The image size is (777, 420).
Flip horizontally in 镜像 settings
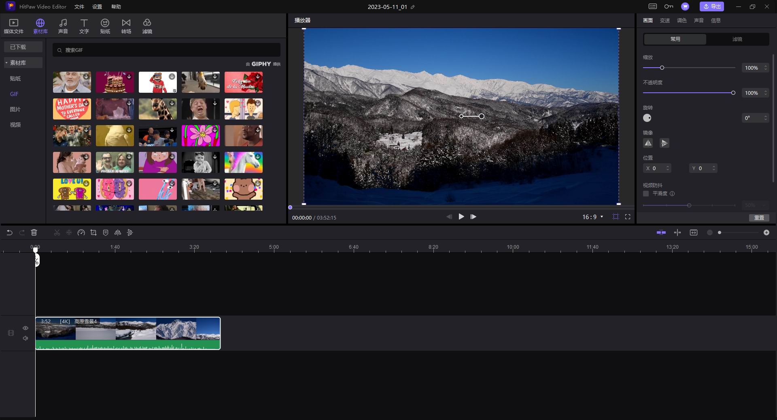point(648,143)
